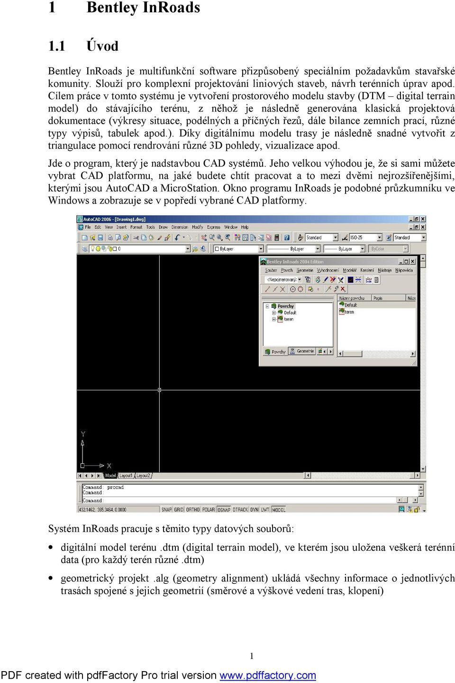Click the blue pen icon in InRoads toolbar
Image resolution: width=455 pixels, height=683 pixels.
326,280
